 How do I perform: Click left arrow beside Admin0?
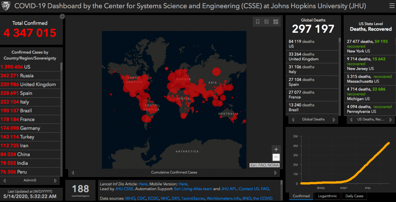[x=5, y=181]
